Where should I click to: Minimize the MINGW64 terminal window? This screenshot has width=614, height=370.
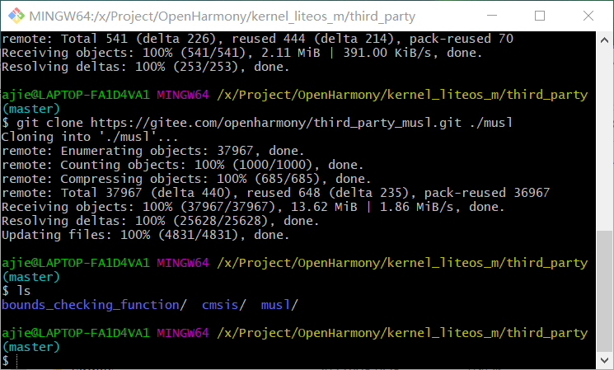pyautogui.click(x=492, y=16)
